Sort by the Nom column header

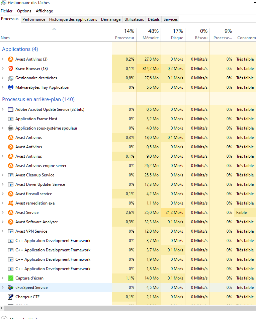(x=56, y=34)
